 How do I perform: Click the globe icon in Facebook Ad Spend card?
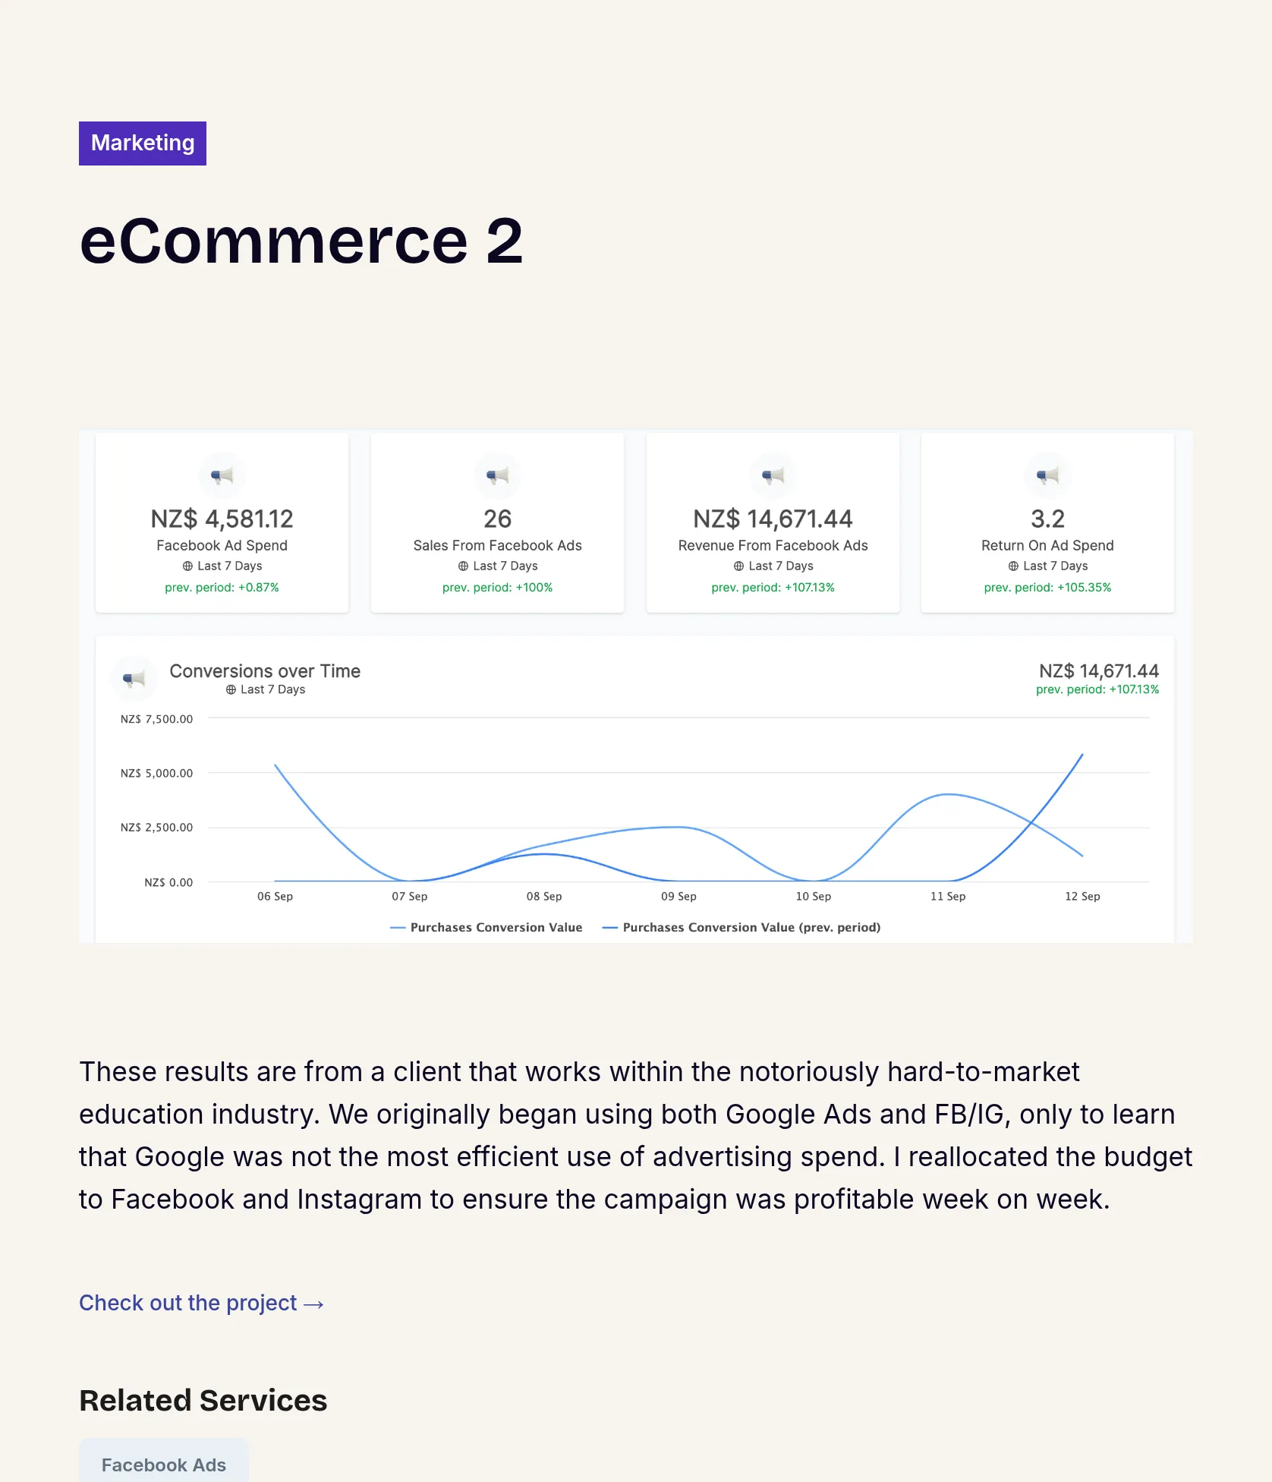point(187,566)
